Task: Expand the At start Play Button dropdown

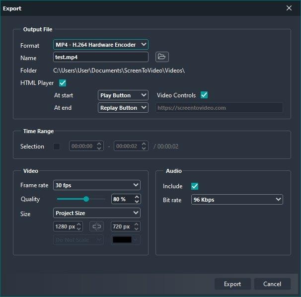Action: click(x=123, y=95)
